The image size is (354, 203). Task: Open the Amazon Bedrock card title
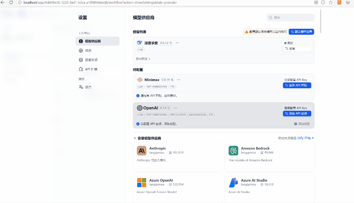pos(255,148)
